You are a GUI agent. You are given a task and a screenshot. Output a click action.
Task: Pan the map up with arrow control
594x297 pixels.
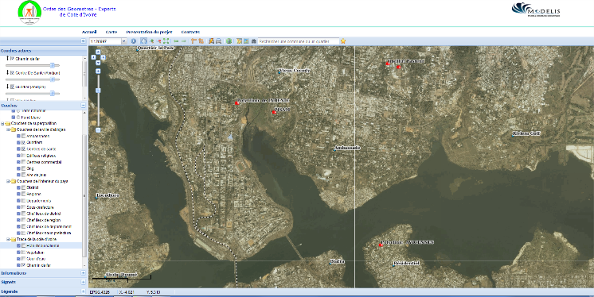(x=98, y=52)
